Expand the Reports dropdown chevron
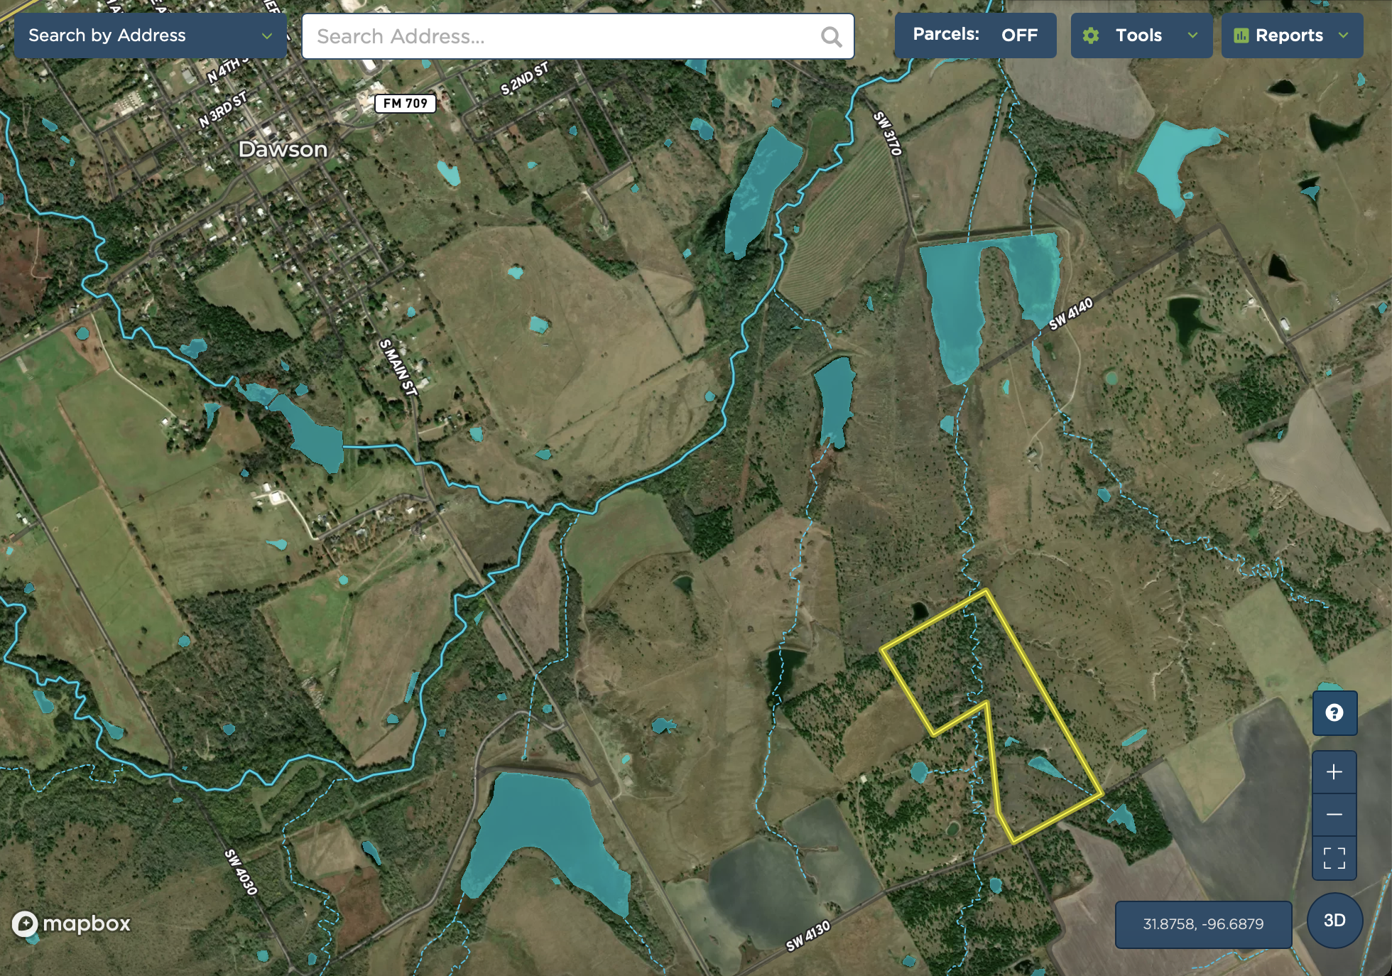The height and width of the screenshot is (976, 1392). [x=1343, y=36]
